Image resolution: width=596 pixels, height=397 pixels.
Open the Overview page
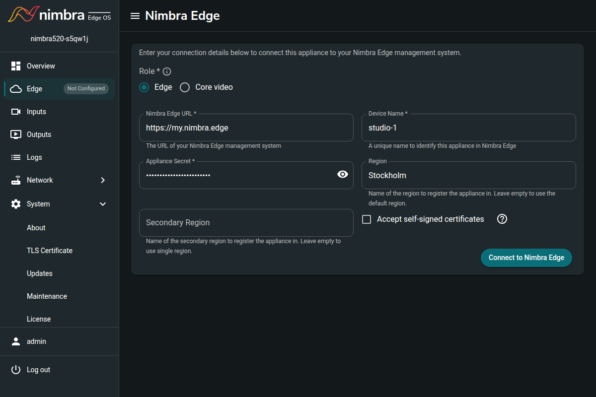point(59,66)
